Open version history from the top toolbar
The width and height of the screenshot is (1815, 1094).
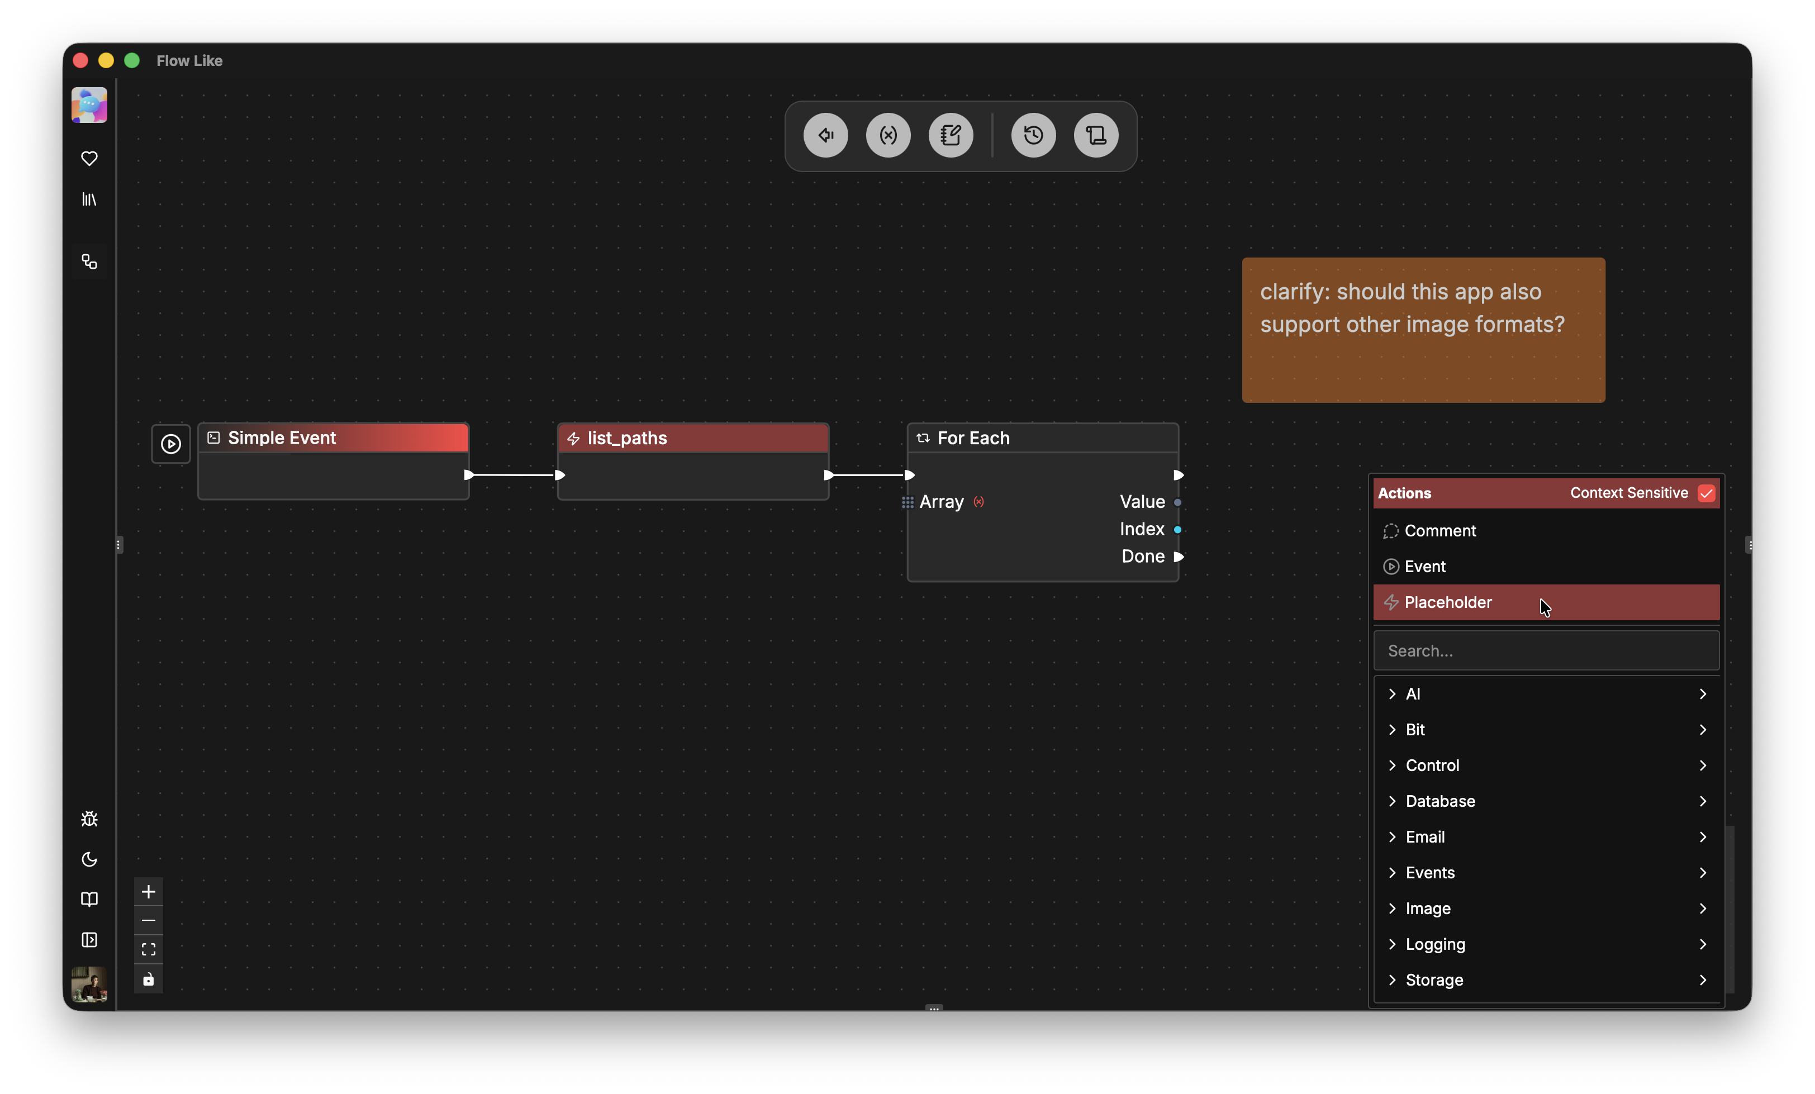1032,135
